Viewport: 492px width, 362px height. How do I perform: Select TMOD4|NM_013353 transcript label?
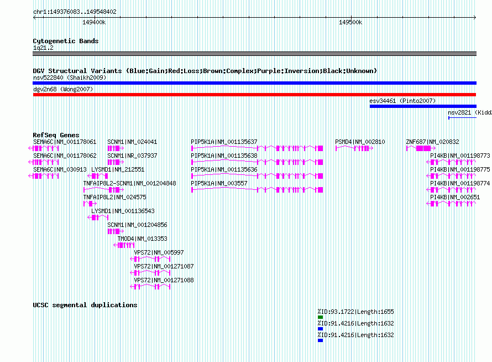coord(142,239)
